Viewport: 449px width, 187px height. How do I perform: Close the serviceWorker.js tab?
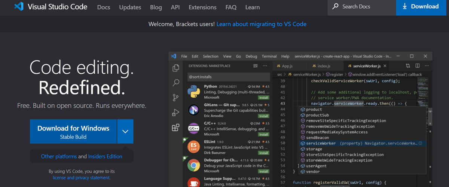coord(385,66)
